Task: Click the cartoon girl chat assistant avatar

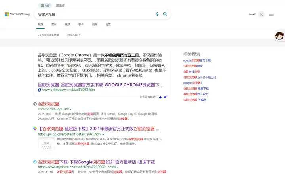Action: click(x=279, y=36)
